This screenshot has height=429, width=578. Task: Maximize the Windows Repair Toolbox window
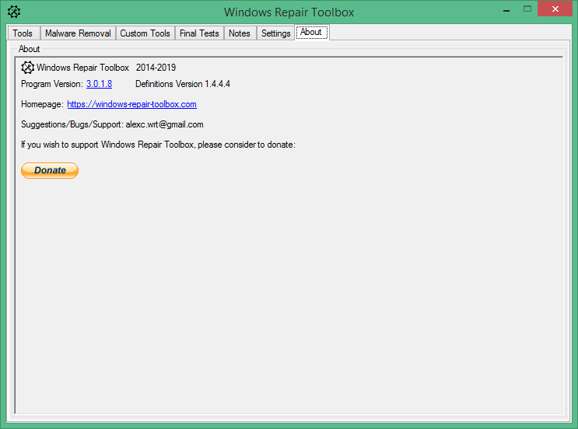click(527, 9)
